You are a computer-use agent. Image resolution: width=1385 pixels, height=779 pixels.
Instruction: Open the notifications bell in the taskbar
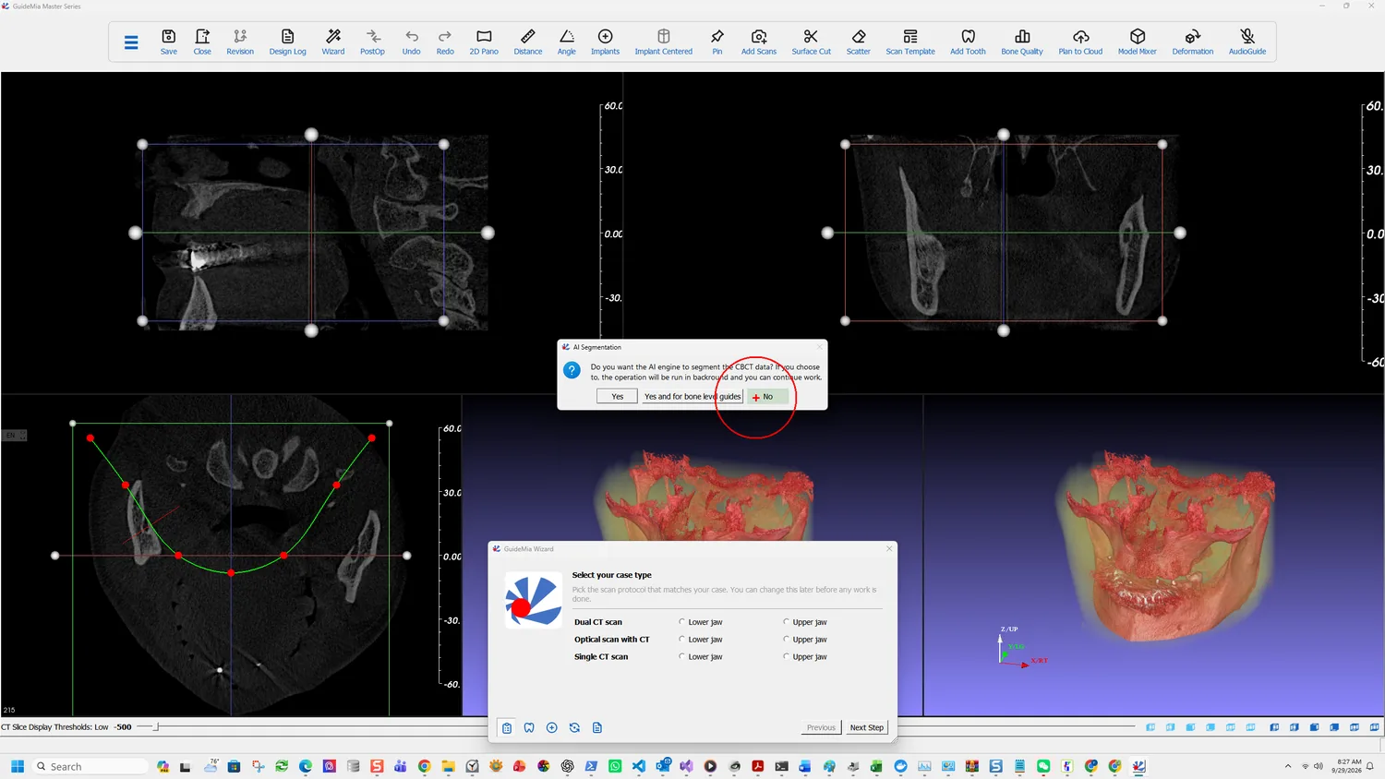click(1371, 766)
